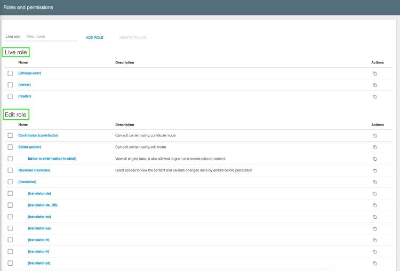Click 'Can edit content using contribute mode' description
This screenshot has height=271, width=400.
146,135
